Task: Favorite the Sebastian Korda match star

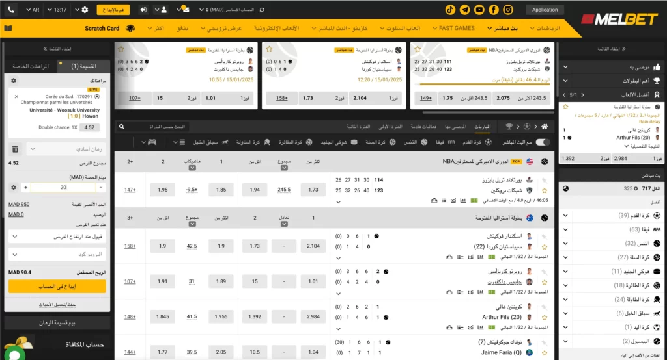Action: click(545, 247)
